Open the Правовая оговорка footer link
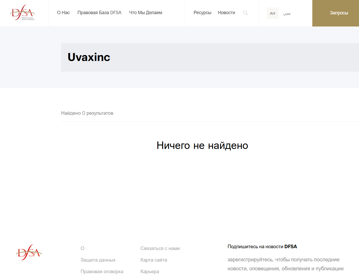The image size is (359, 277). (x=102, y=272)
